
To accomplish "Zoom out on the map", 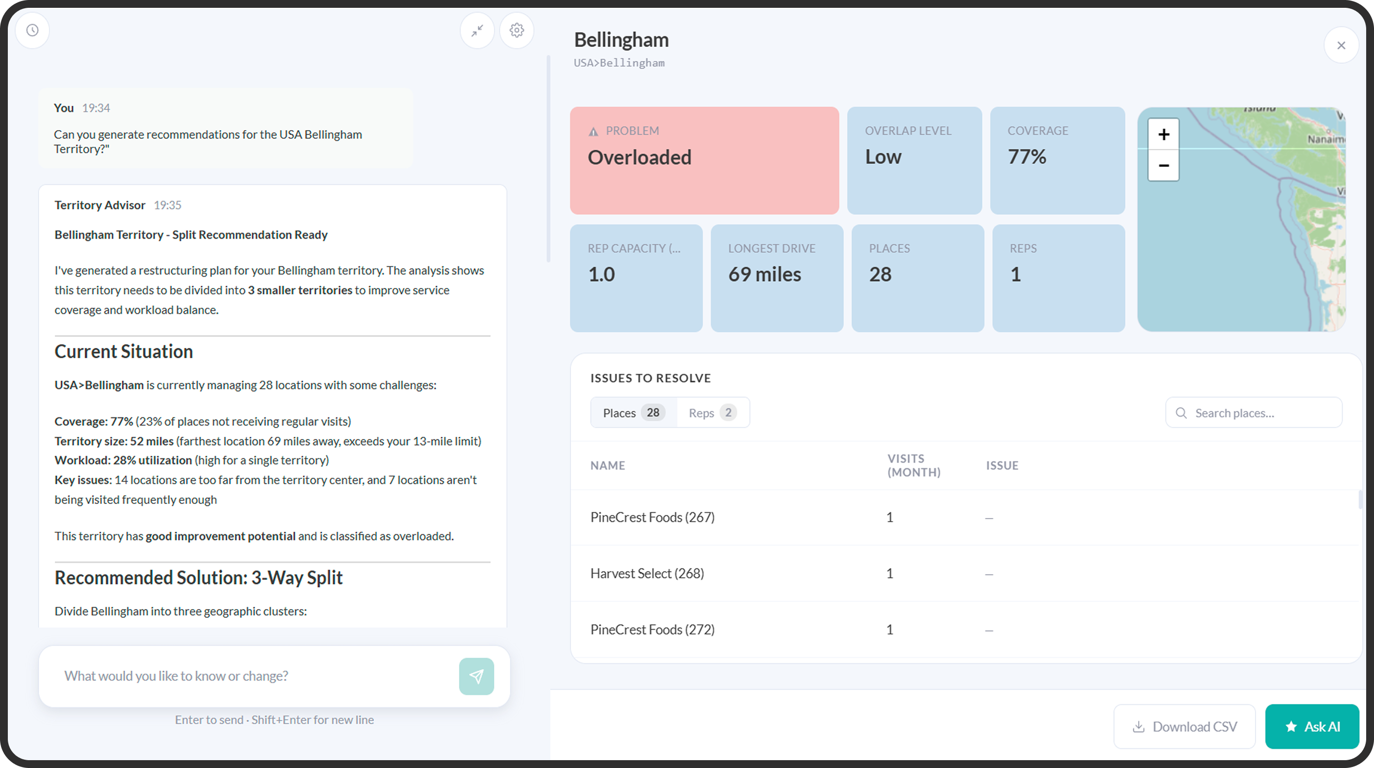I will click(x=1163, y=165).
